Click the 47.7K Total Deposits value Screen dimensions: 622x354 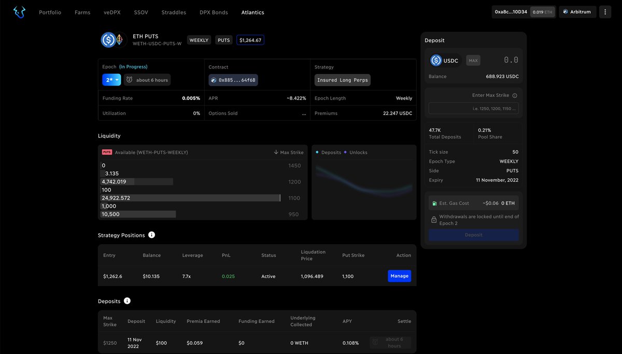(435, 130)
